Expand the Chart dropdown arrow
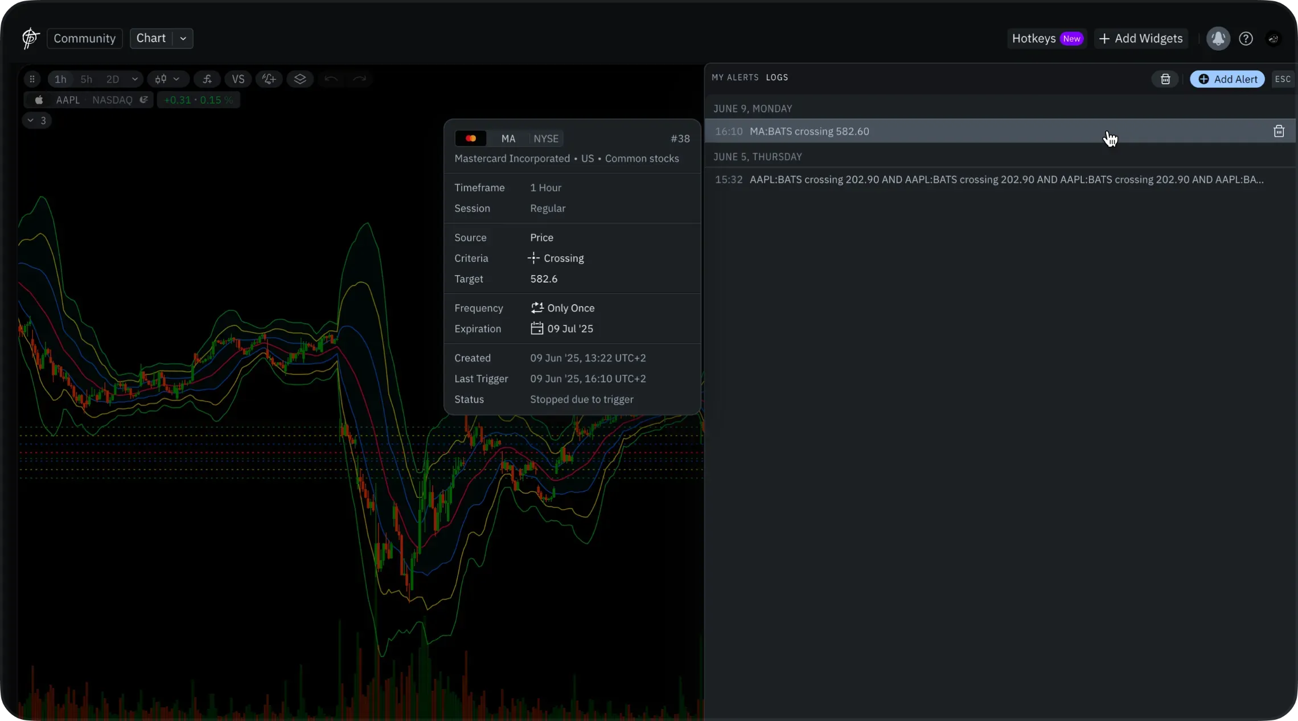Screen dimensions: 1298x721 (183, 38)
